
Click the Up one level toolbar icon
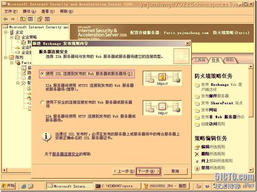pyautogui.click(x=23, y=19)
